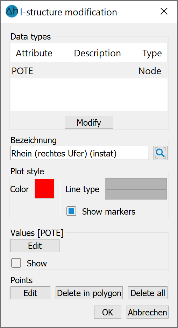Image resolution: width=178 pixels, height=328 pixels.
Task: Click the magnifier search icon beside Bezeichnung
Action: click(x=161, y=153)
